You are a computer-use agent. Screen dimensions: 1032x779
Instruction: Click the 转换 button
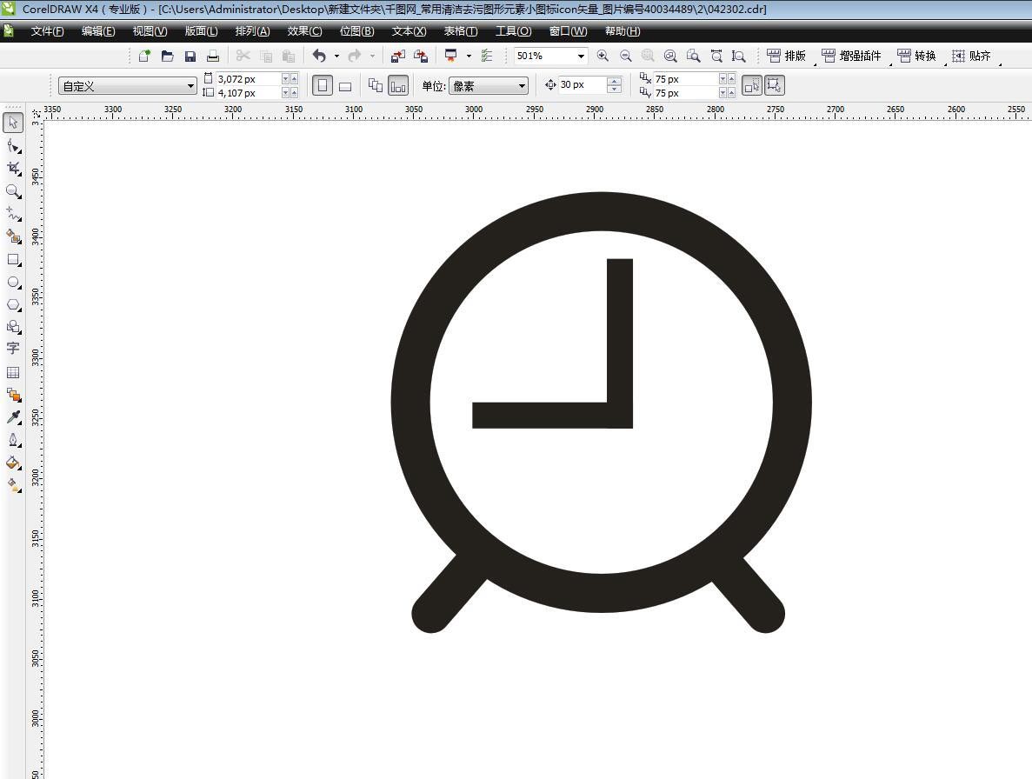[x=917, y=56]
